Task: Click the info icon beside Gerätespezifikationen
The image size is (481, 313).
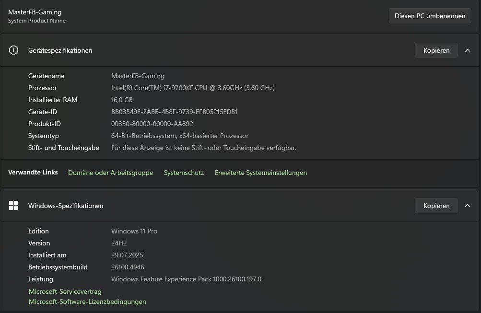Action: coord(13,50)
